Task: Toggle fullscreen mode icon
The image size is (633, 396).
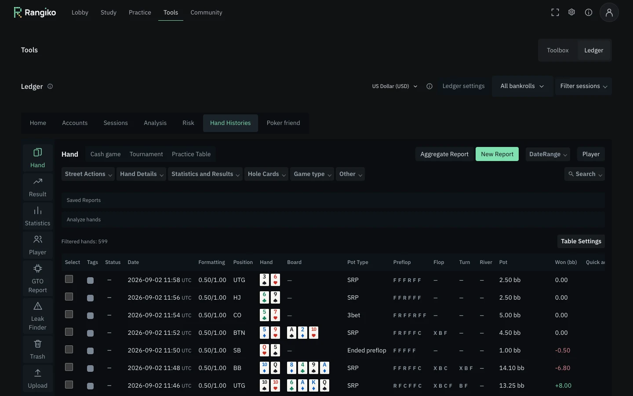Action: click(555, 12)
